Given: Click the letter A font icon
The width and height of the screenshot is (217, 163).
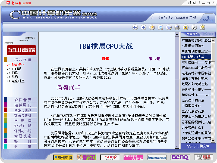Looking at the screenshot, I should tap(194, 27).
